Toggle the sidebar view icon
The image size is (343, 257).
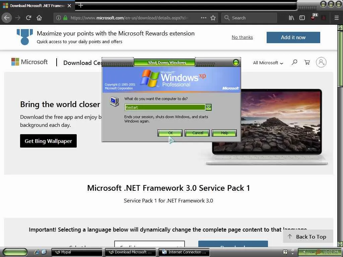coord(302,18)
